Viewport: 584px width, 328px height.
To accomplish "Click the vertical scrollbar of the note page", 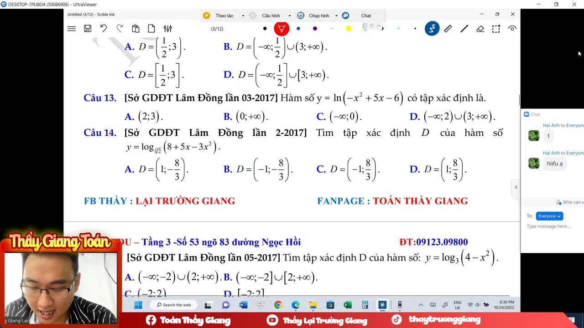I will coord(519,100).
